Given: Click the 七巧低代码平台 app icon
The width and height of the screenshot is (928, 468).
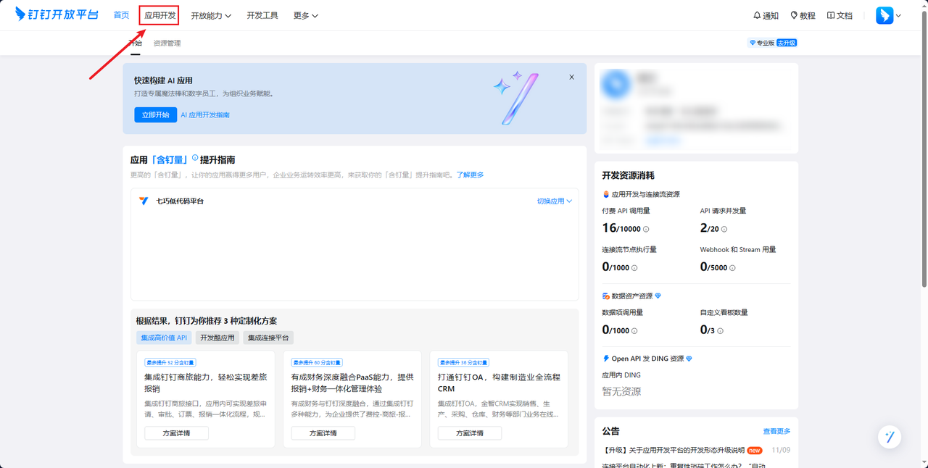Looking at the screenshot, I should [144, 201].
